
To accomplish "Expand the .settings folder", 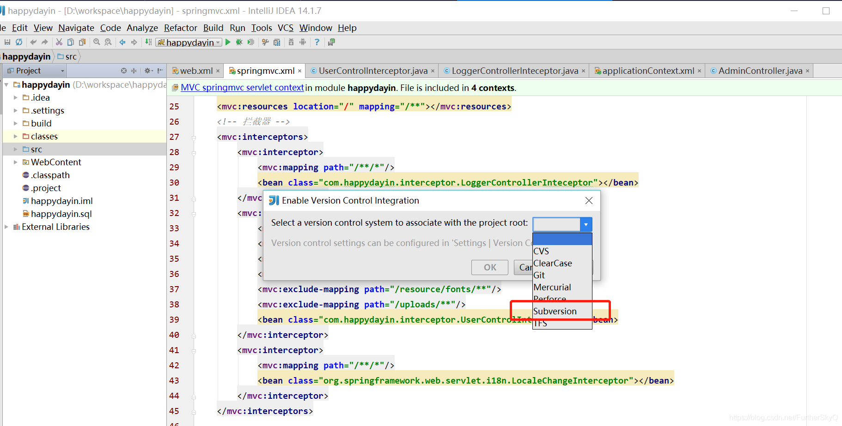I will click(15, 111).
